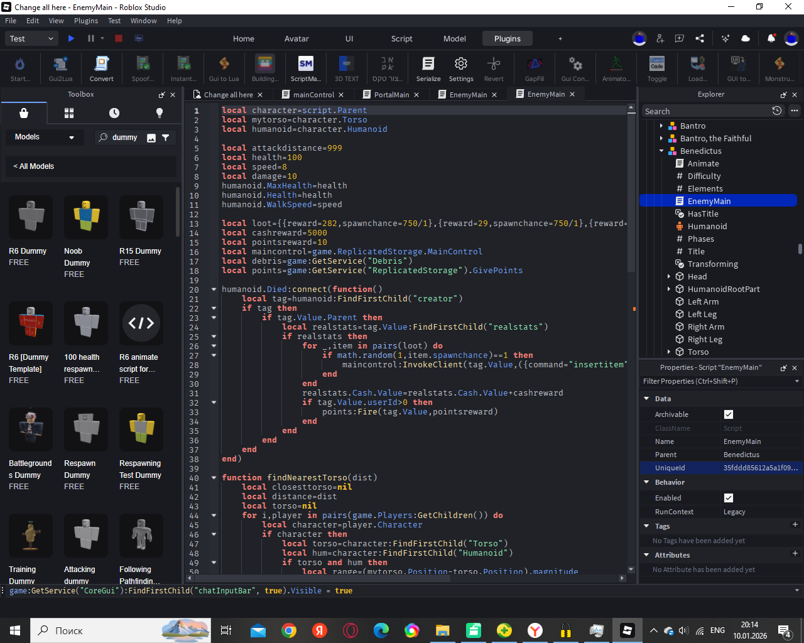
Task: Go back to All Models
Action: point(34,166)
